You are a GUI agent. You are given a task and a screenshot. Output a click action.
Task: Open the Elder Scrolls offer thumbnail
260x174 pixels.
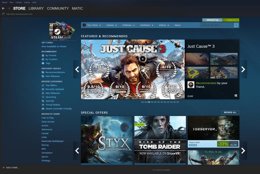pyautogui.click(x=213, y=158)
